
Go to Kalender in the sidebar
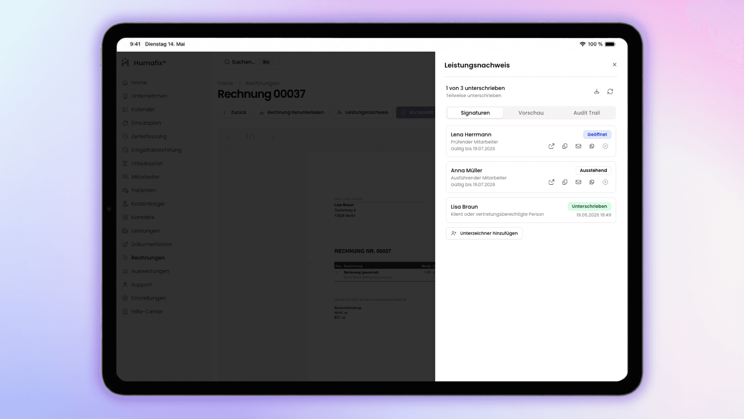pos(138,109)
